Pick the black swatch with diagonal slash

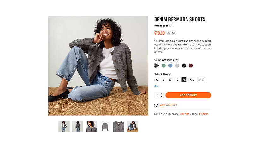pyautogui.click(x=184, y=65)
